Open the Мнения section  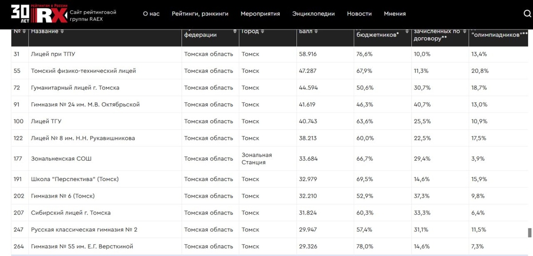(x=395, y=14)
